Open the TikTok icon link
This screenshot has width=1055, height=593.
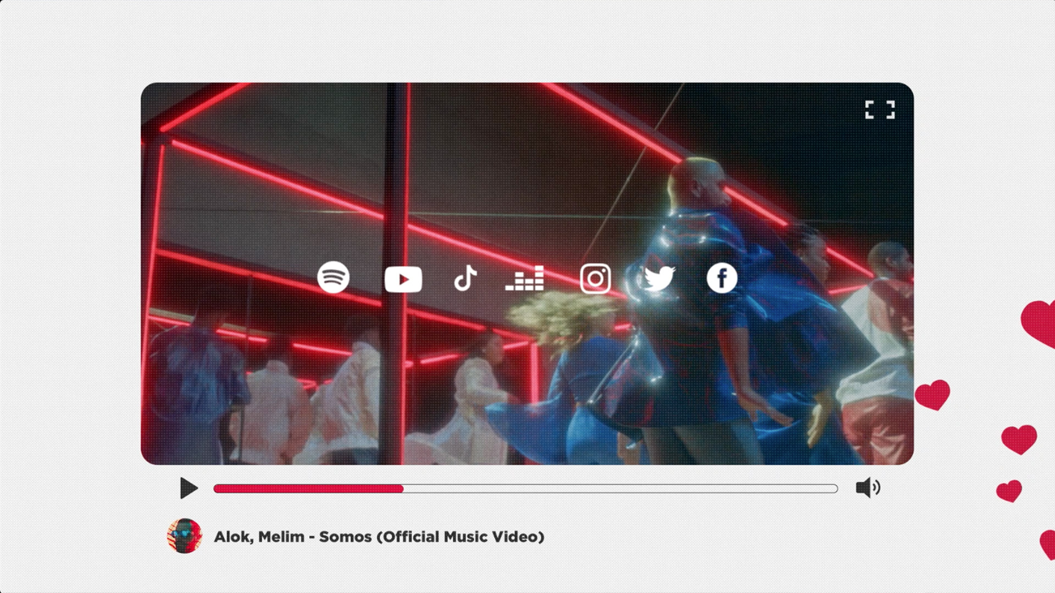point(465,278)
